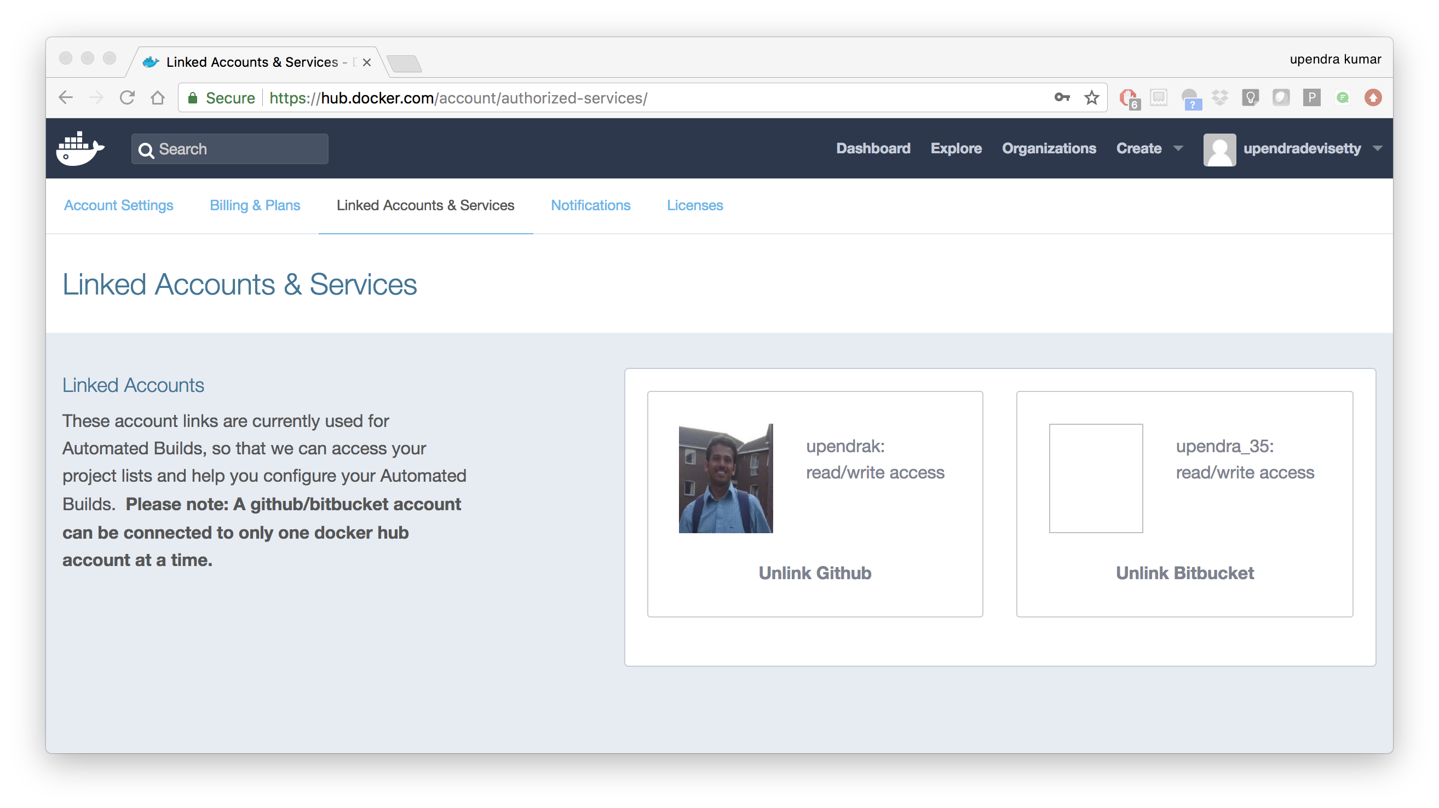Image resolution: width=1439 pixels, height=808 pixels.
Task: Open the lightbulb extension icon
Action: pos(1250,98)
